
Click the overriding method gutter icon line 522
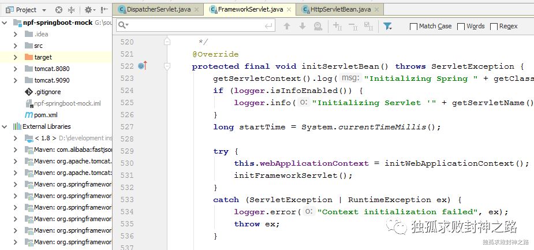point(143,66)
